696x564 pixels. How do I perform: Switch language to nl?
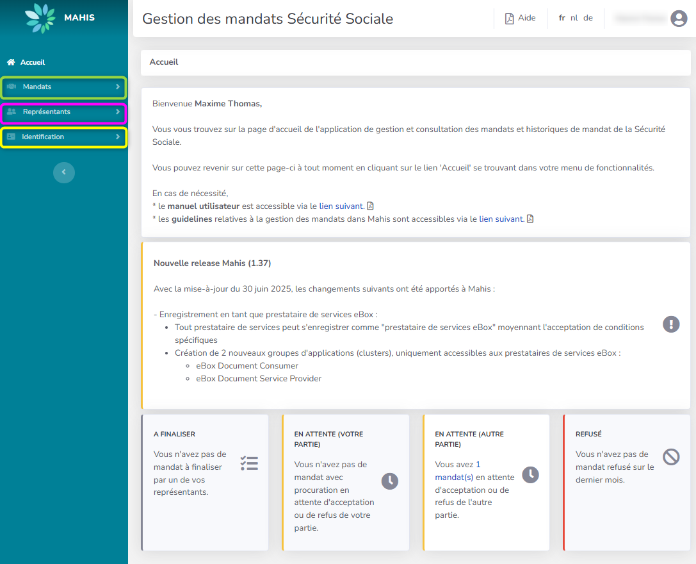[574, 18]
